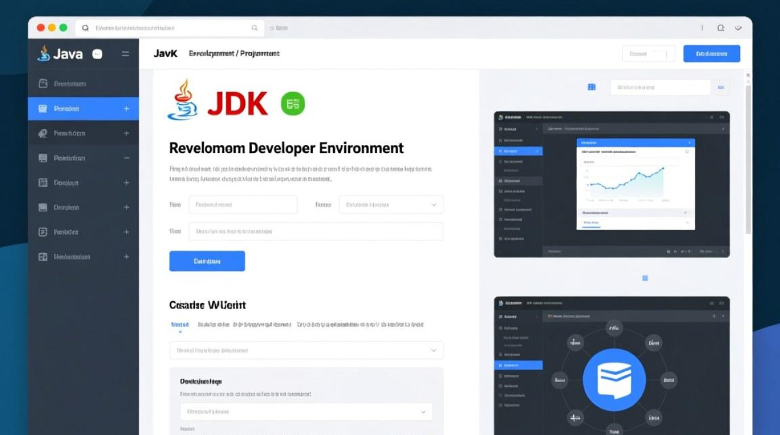The height and width of the screenshot is (435, 780).
Task: Open the dropdown inside the gray card section
Action: pos(306,411)
